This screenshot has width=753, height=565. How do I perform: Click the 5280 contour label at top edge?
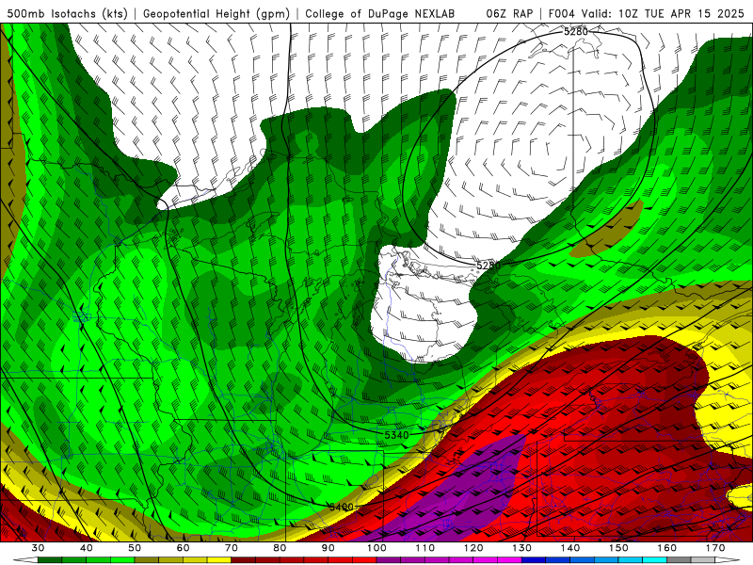click(576, 32)
